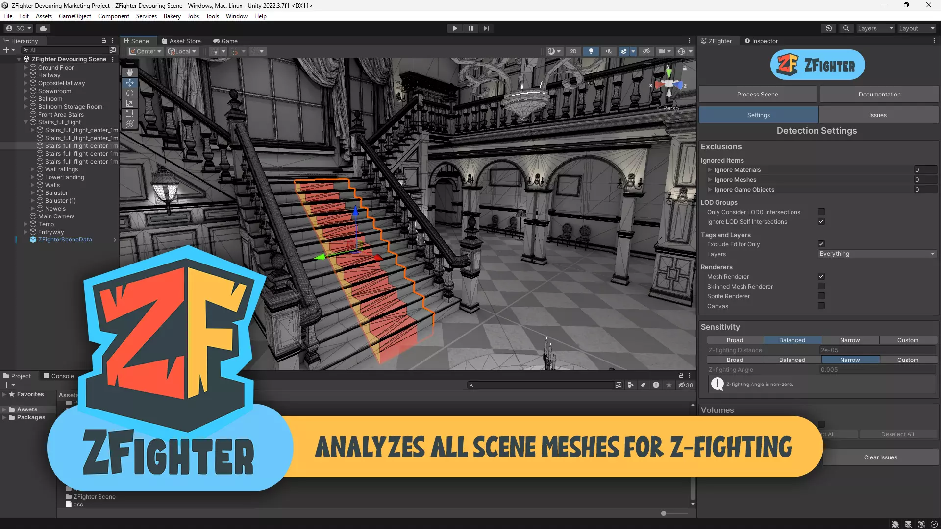The image size is (941, 529).
Task: Select the Rotate tool
Action: [130, 93]
